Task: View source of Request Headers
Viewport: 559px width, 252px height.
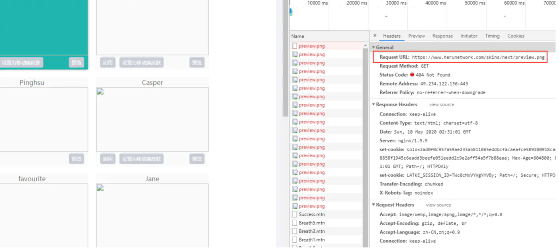Action: (x=438, y=205)
